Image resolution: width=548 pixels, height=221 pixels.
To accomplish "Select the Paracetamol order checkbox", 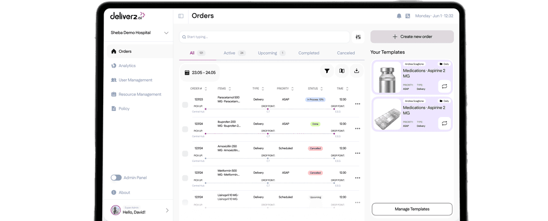I will click(185, 105).
